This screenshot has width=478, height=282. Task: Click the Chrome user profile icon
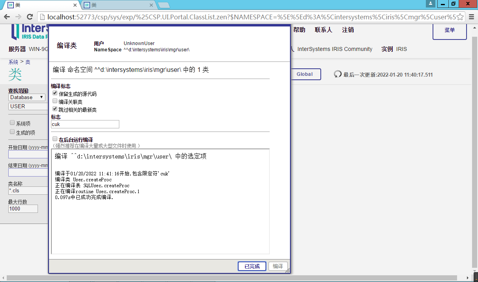click(x=431, y=4)
